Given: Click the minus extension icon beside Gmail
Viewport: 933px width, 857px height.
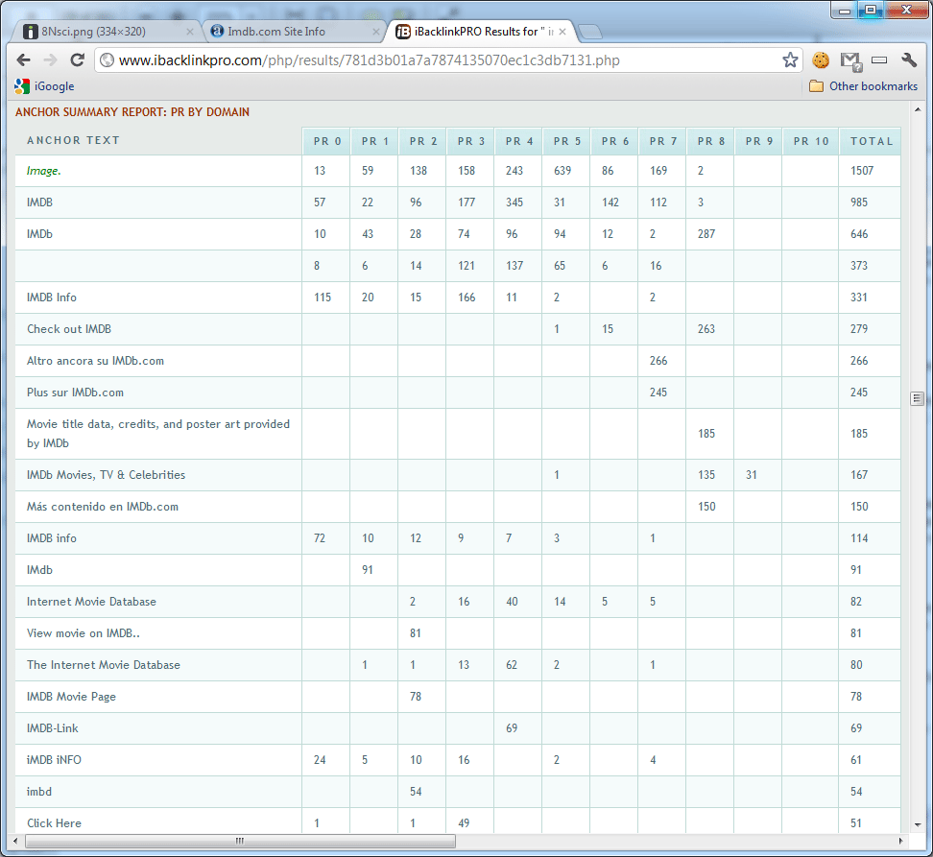Looking at the screenshot, I should tap(879, 60).
